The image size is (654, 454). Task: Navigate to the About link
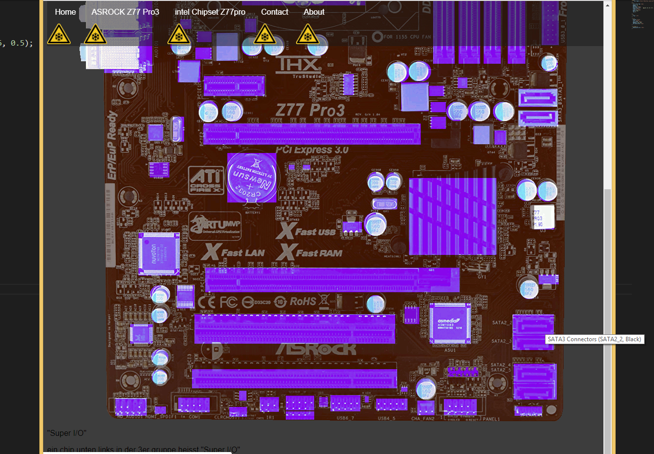point(314,12)
